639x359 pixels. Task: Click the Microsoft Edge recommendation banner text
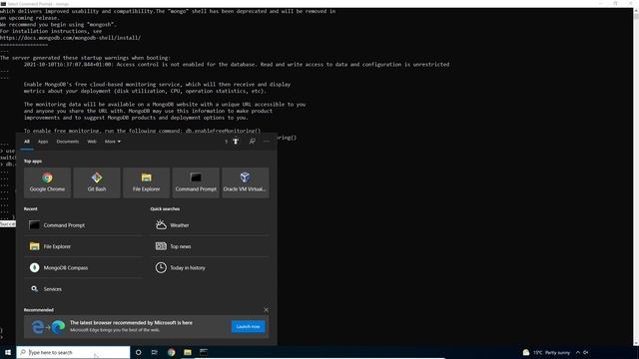pyautogui.click(x=131, y=326)
